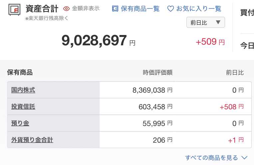Click the +508 円 change for 投資信託
254x165 pixels.
pyautogui.click(x=232, y=107)
